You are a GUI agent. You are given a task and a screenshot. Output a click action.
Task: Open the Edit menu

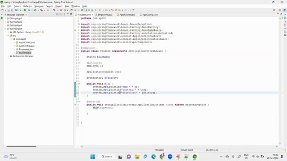[x=9, y=6]
